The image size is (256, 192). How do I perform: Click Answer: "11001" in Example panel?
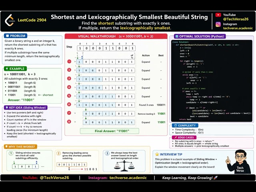pos(21,100)
